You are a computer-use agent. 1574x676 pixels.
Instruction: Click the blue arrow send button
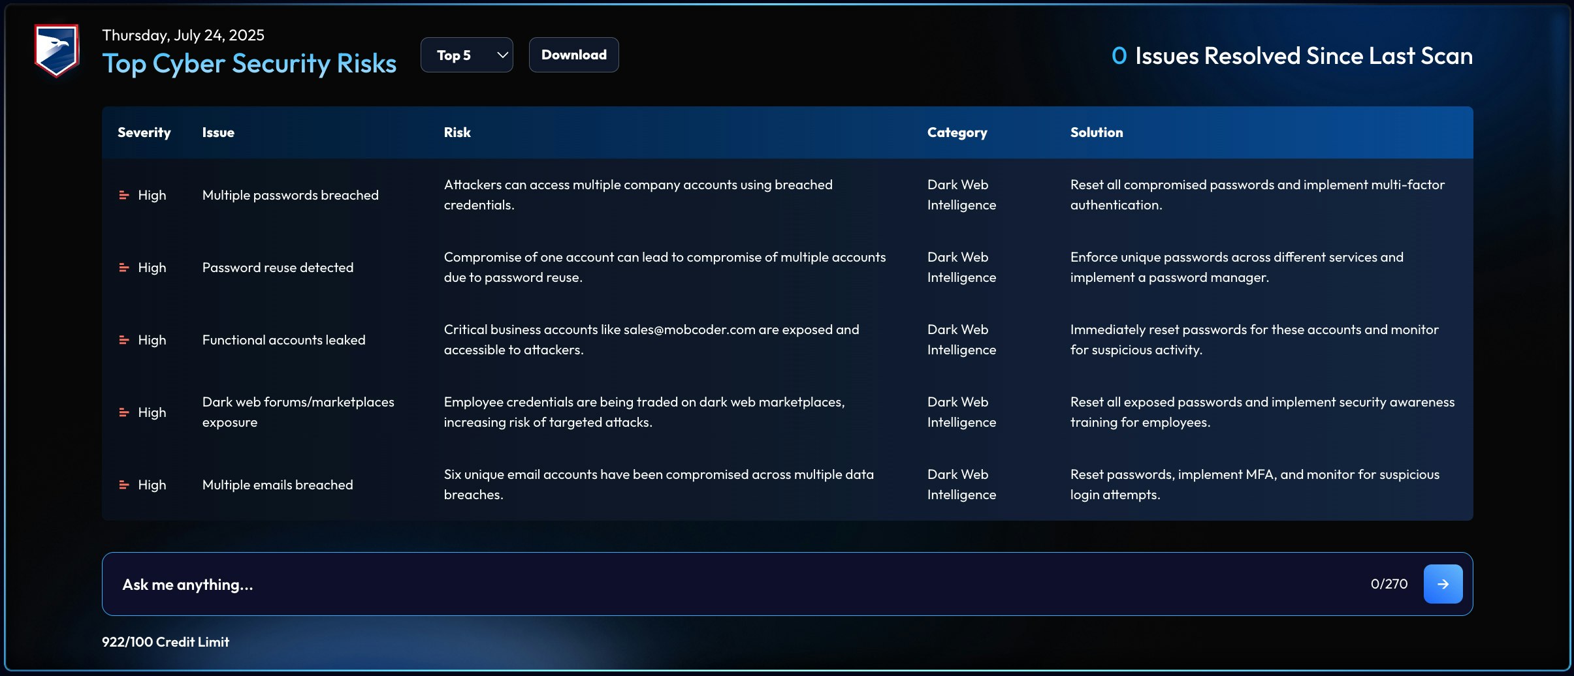(1443, 584)
